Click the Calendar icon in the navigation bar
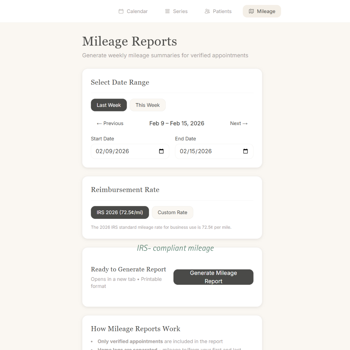This screenshot has height=350, width=350. click(x=121, y=11)
